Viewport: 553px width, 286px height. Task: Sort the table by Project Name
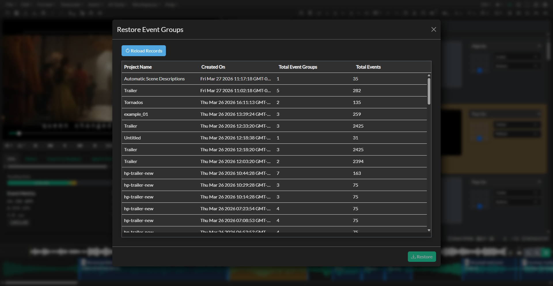click(138, 67)
